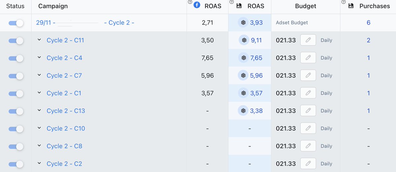The height and width of the screenshot is (172, 396).
Task: Click the Facebook icon in ROAS header
Action: click(197, 5)
